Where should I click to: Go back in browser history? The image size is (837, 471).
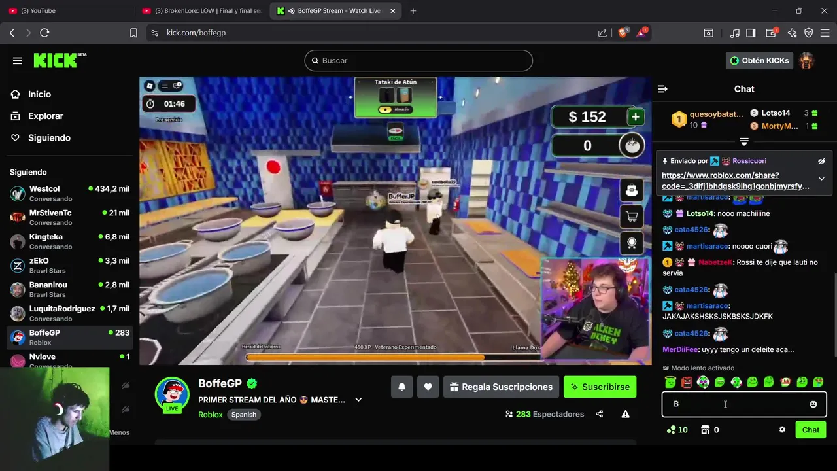point(12,33)
